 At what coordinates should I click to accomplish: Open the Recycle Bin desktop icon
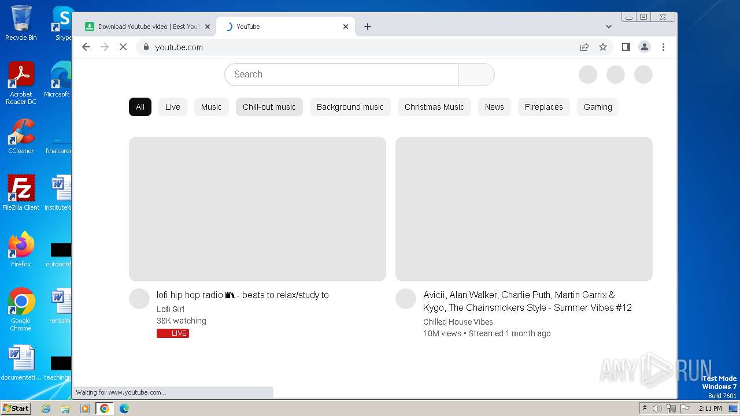click(x=21, y=23)
